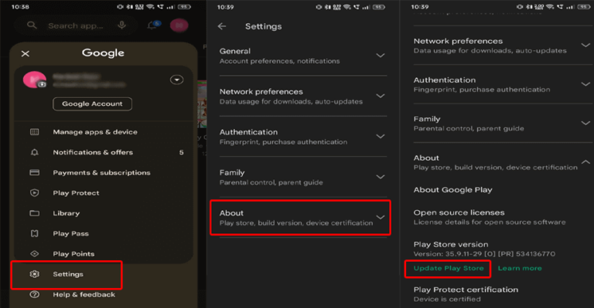Image resolution: width=594 pixels, height=308 pixels.
Task: Tap notification count 5 beside offers
Action: (x=182, y=152)
